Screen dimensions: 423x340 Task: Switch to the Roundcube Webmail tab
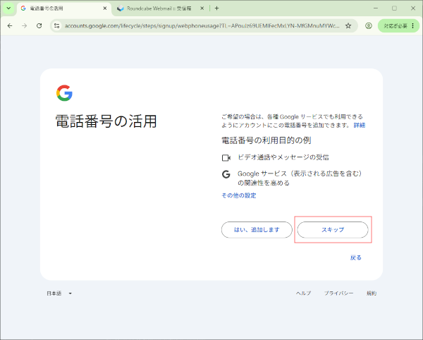point(160,8)
